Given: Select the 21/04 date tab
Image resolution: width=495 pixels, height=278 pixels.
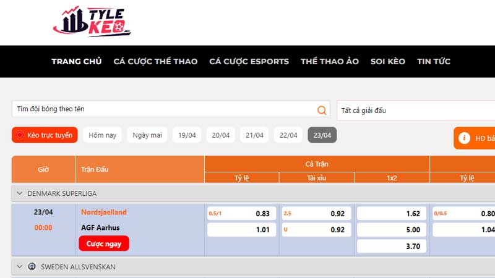Looking at the screenshot, I should [x=254, y=135].
